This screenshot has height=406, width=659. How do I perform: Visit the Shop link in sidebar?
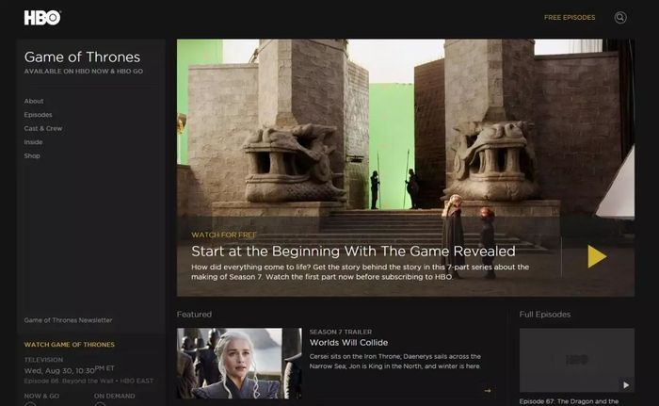(32, 155)
